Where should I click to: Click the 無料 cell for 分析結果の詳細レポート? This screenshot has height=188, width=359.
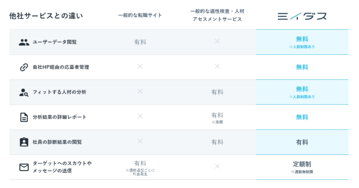302,117
